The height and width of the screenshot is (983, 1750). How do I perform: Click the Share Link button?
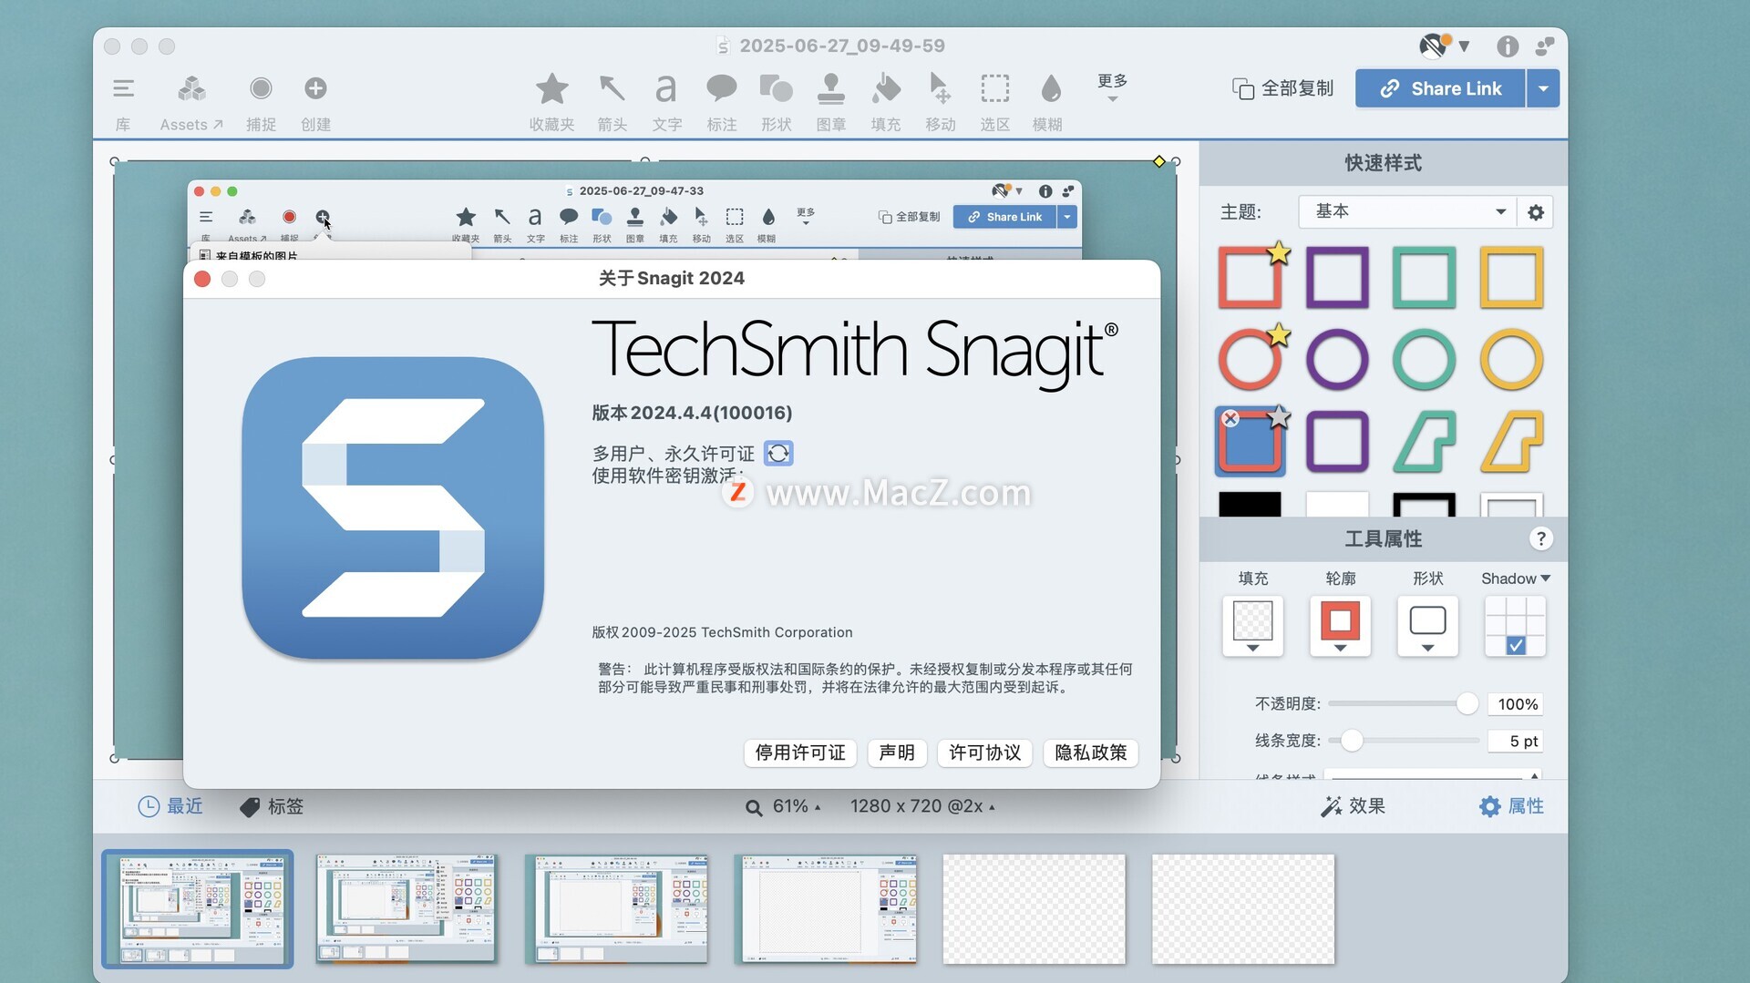[1440, 88]
